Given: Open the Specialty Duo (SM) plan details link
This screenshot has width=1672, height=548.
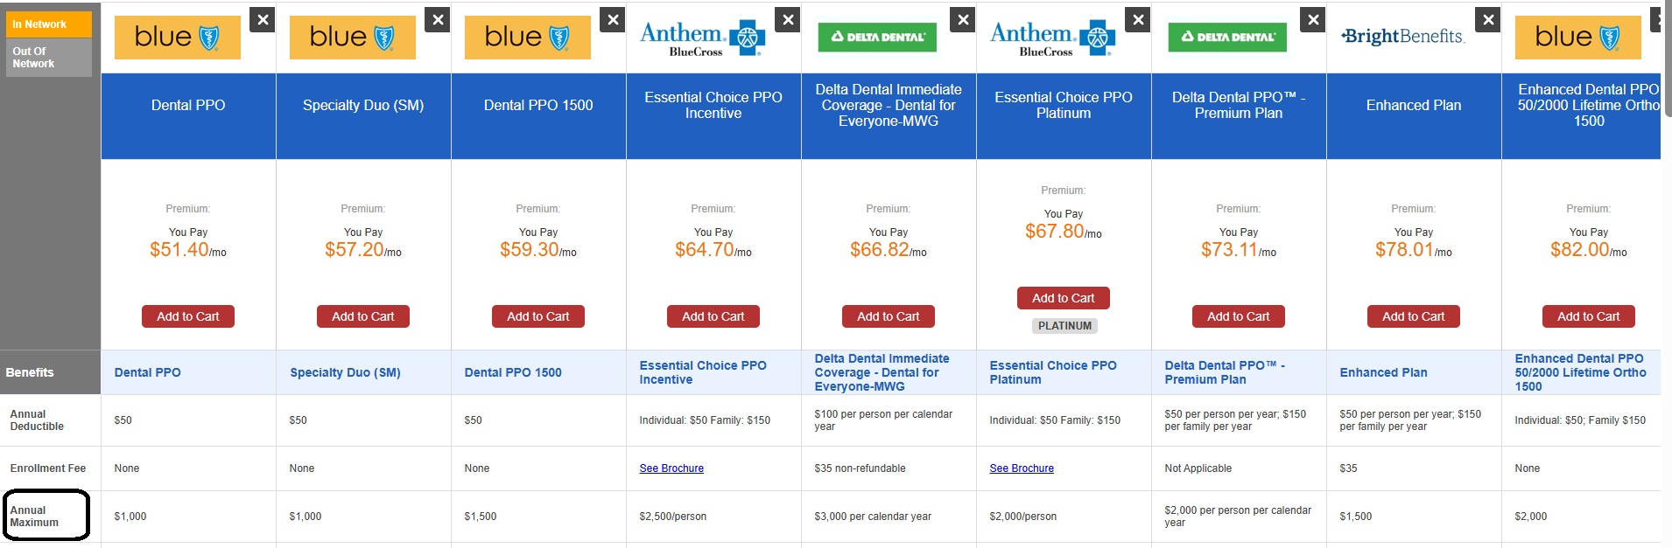Looking at the screenshot, I should (345, 372).
